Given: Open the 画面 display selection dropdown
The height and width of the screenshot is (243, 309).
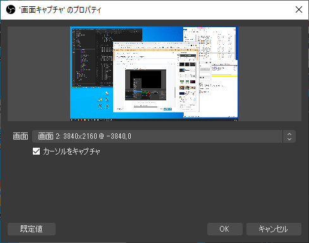Looking at the screenshot, I should pyautogui.click(x=164, y=136).
